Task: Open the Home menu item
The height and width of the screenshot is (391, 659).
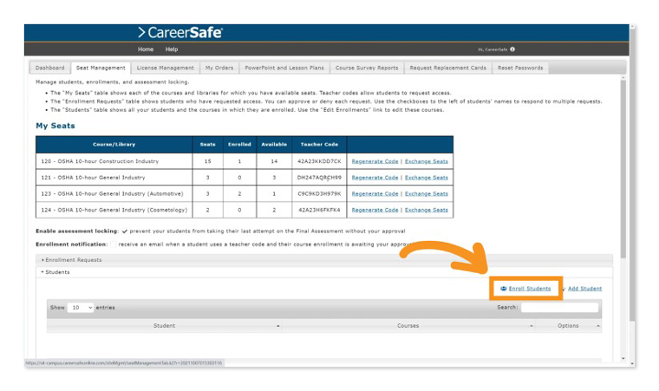Action: (146, 49)
